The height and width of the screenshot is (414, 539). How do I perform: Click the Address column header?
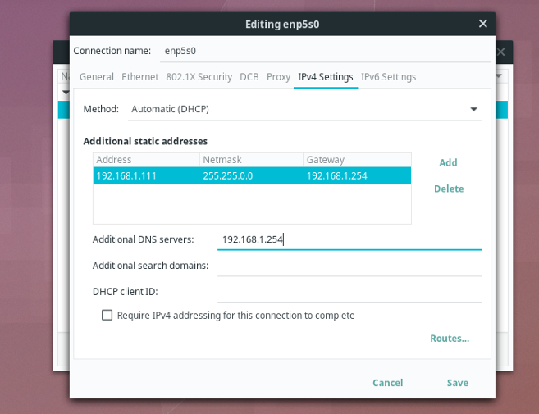point(146,160)
